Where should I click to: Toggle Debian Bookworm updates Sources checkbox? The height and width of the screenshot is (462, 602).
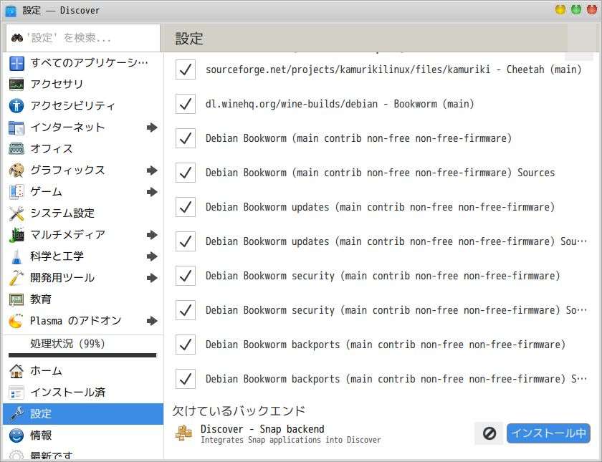pyautogui.click(x=186, y=241)
